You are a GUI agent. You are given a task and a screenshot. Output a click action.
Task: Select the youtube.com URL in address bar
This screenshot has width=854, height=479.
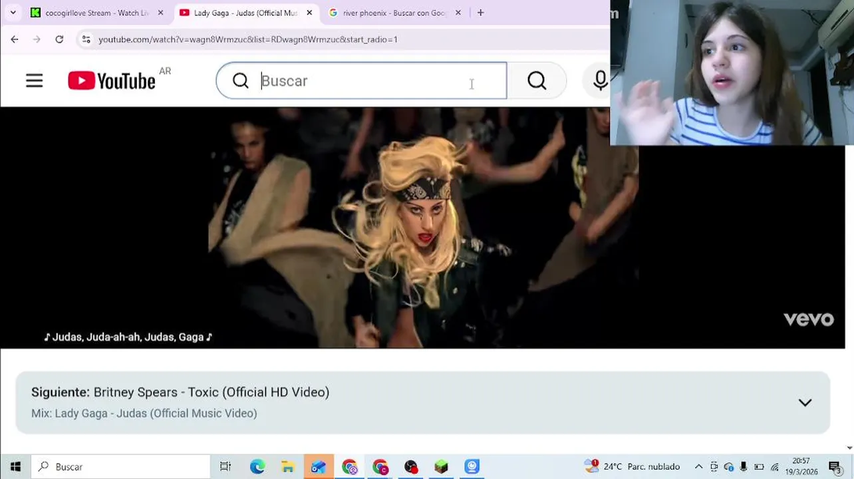coord(248,39)
